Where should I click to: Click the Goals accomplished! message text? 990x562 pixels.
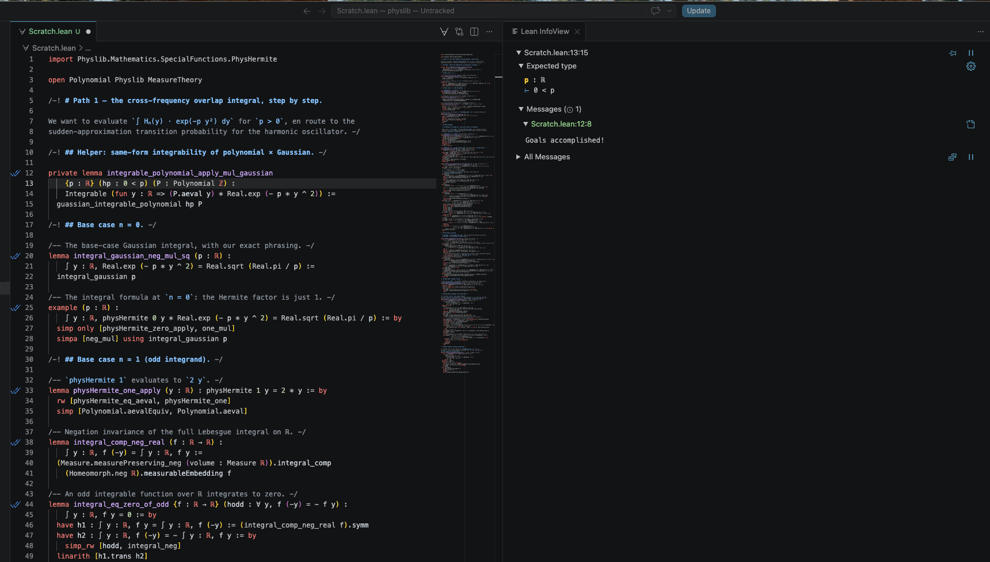coord(565,140)
